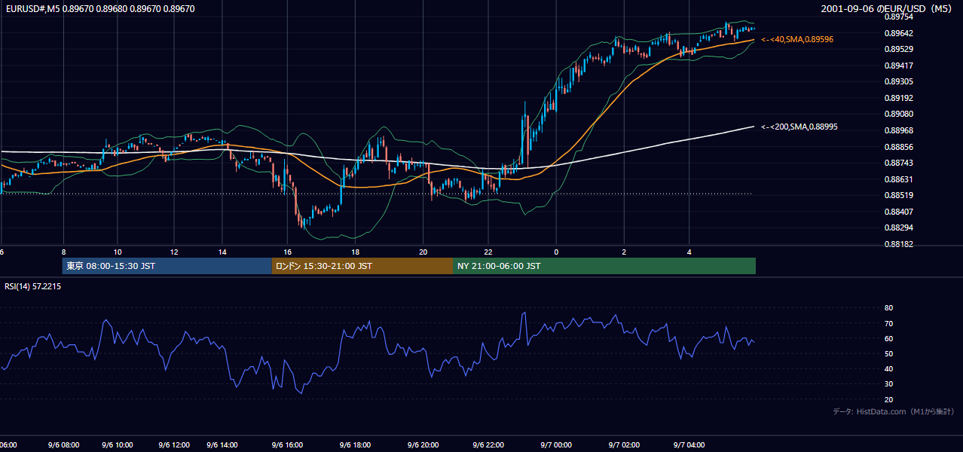
Task: Click the 9/7 04:00 time axis label
Action: pyautogui.click(x=689, y=444)
